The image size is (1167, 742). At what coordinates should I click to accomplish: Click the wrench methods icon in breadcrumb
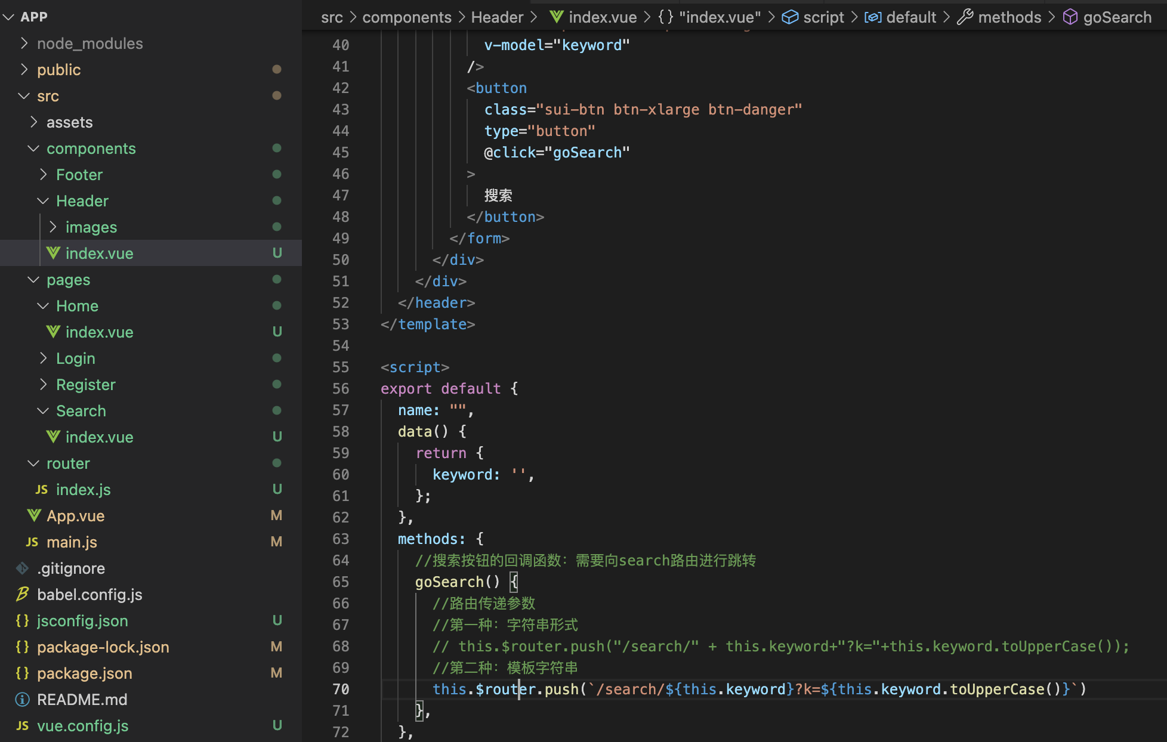click(x=965, y=17)
